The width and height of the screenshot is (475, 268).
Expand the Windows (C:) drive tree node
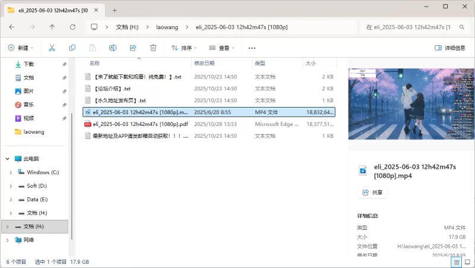[x=11, y=172]
